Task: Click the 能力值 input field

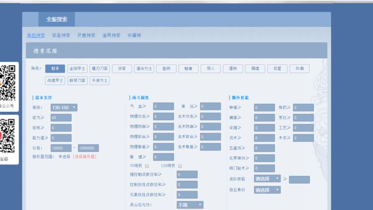Action: tap(61, 138)
